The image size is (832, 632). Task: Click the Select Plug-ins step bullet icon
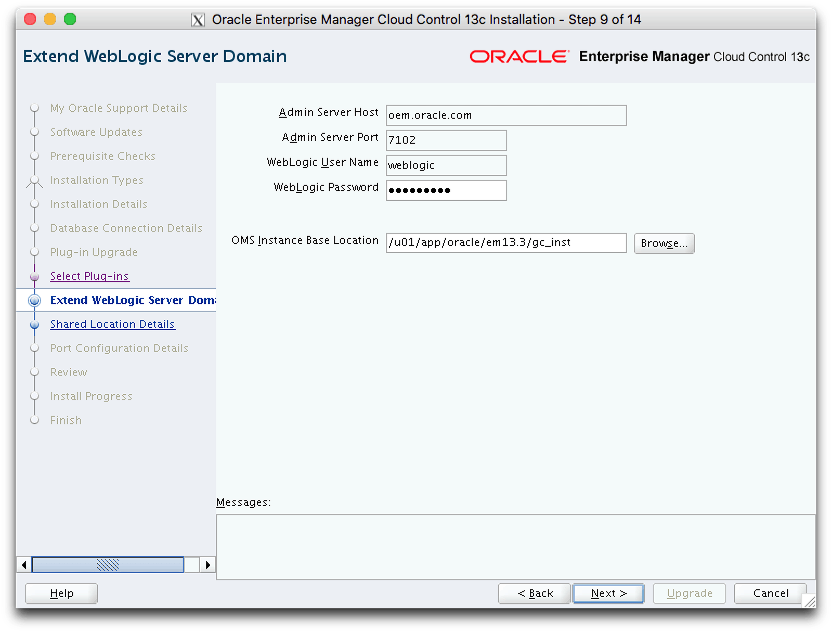coord(35,277)
